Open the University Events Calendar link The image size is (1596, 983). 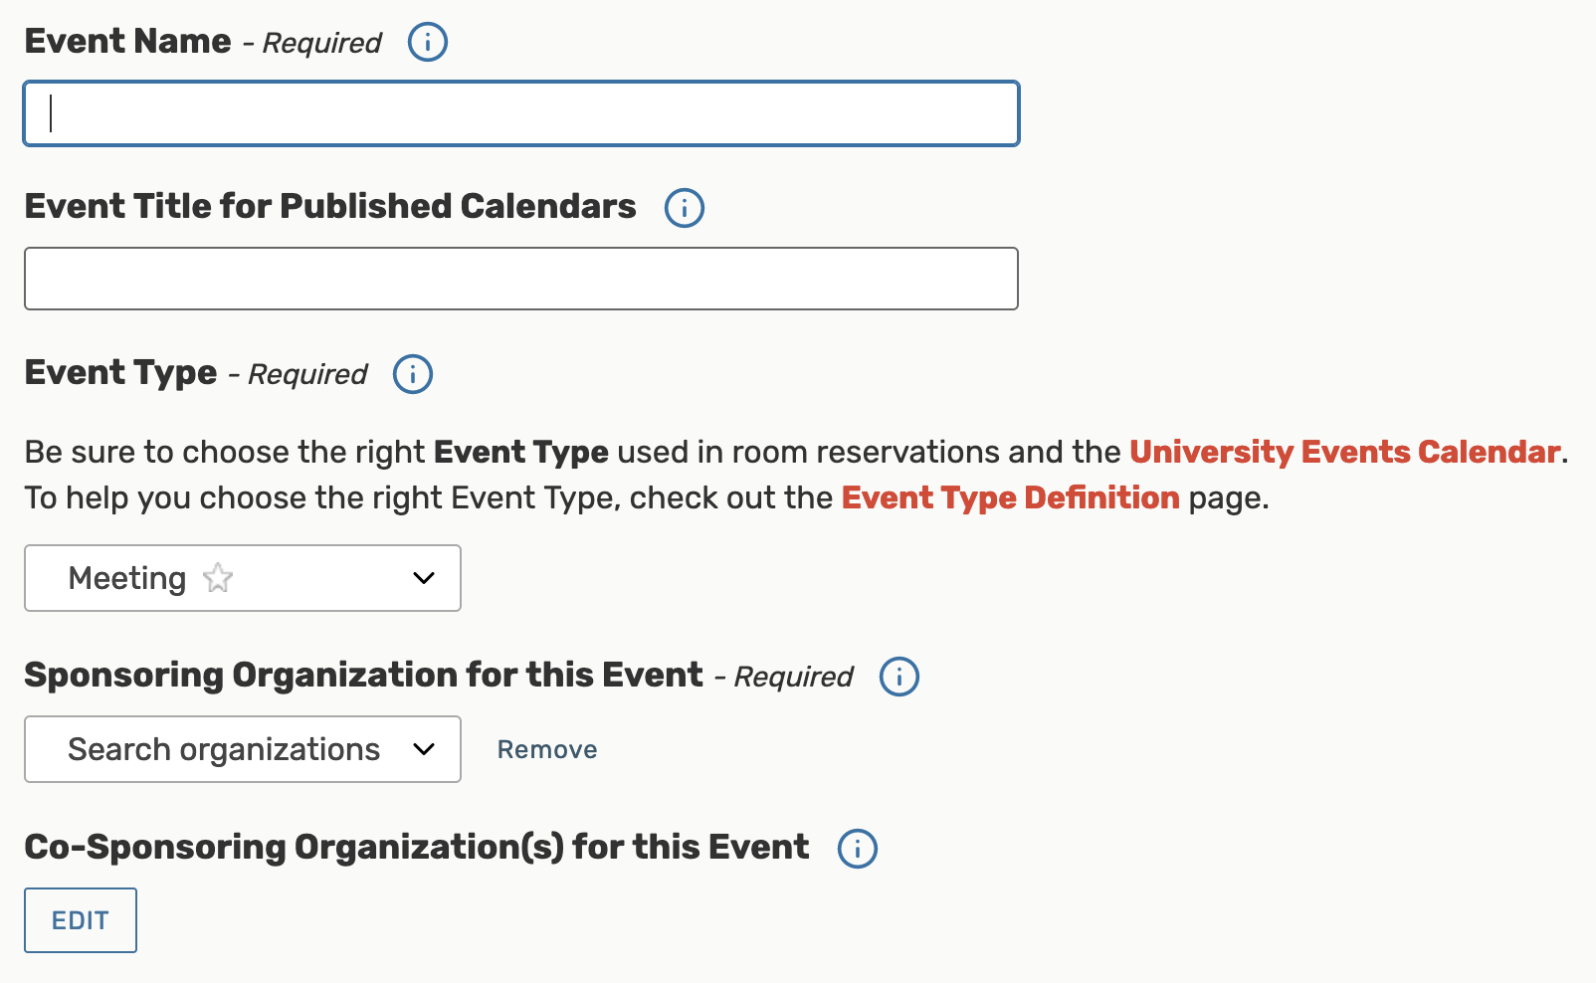(1344, 452)
